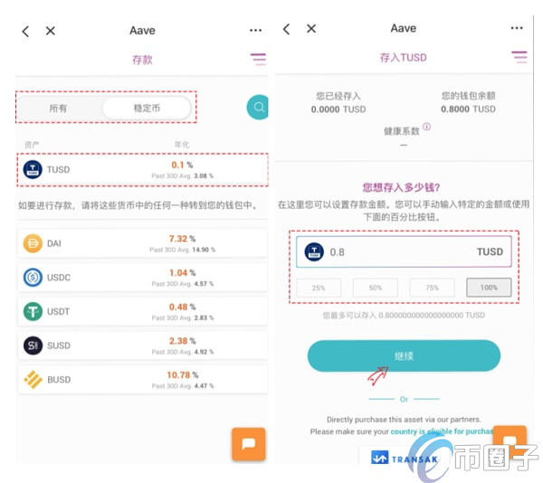The height and width of the screenshot is (483, 543).
Task: Open the USDC deposit row
Action: 143,278
